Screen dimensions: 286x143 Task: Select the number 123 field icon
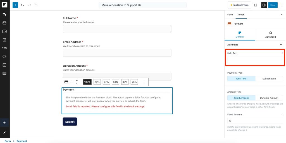click(4, 48)
